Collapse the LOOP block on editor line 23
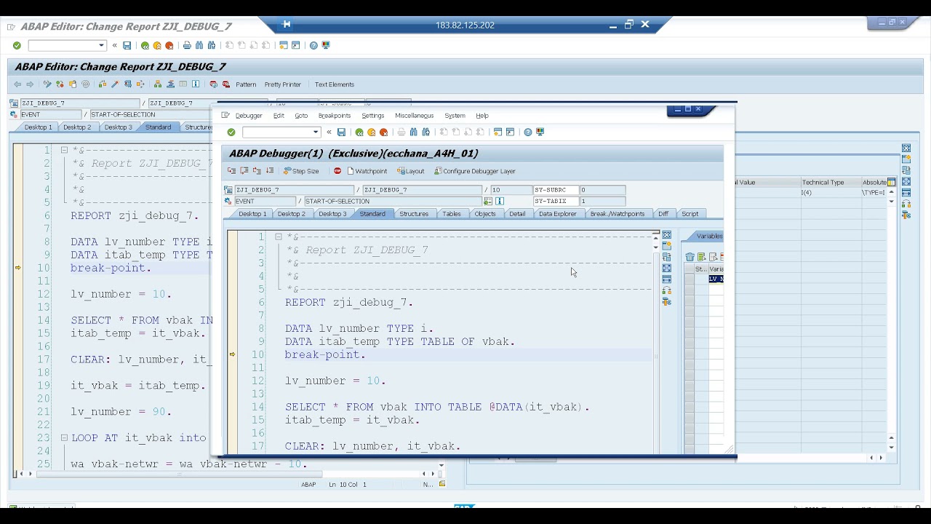Viewport: 931px width, 524px height. [64, 437]
